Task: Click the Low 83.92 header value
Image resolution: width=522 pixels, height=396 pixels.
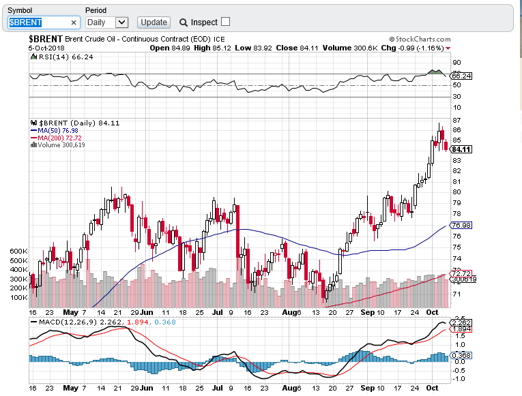Action: [253, 48]
